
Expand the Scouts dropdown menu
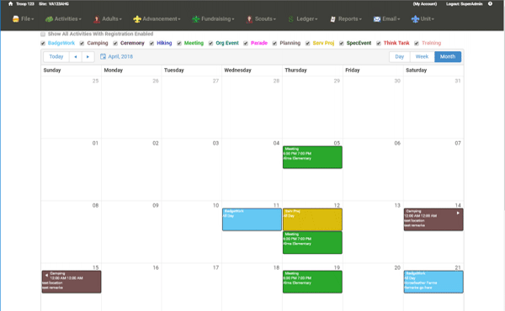261,19
